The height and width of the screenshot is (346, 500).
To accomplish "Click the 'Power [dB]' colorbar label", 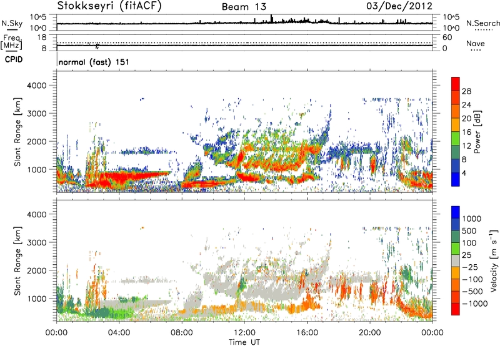I will 477,132.
